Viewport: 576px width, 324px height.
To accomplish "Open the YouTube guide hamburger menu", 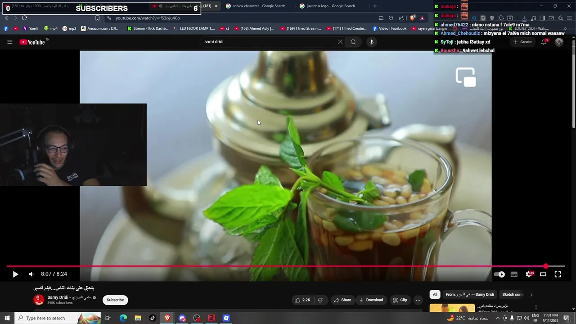I will pyautogui.click(x=10, y=42).
